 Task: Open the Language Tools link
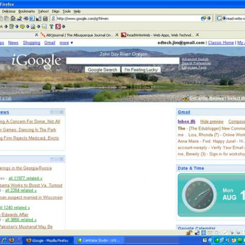click(194, 67)
